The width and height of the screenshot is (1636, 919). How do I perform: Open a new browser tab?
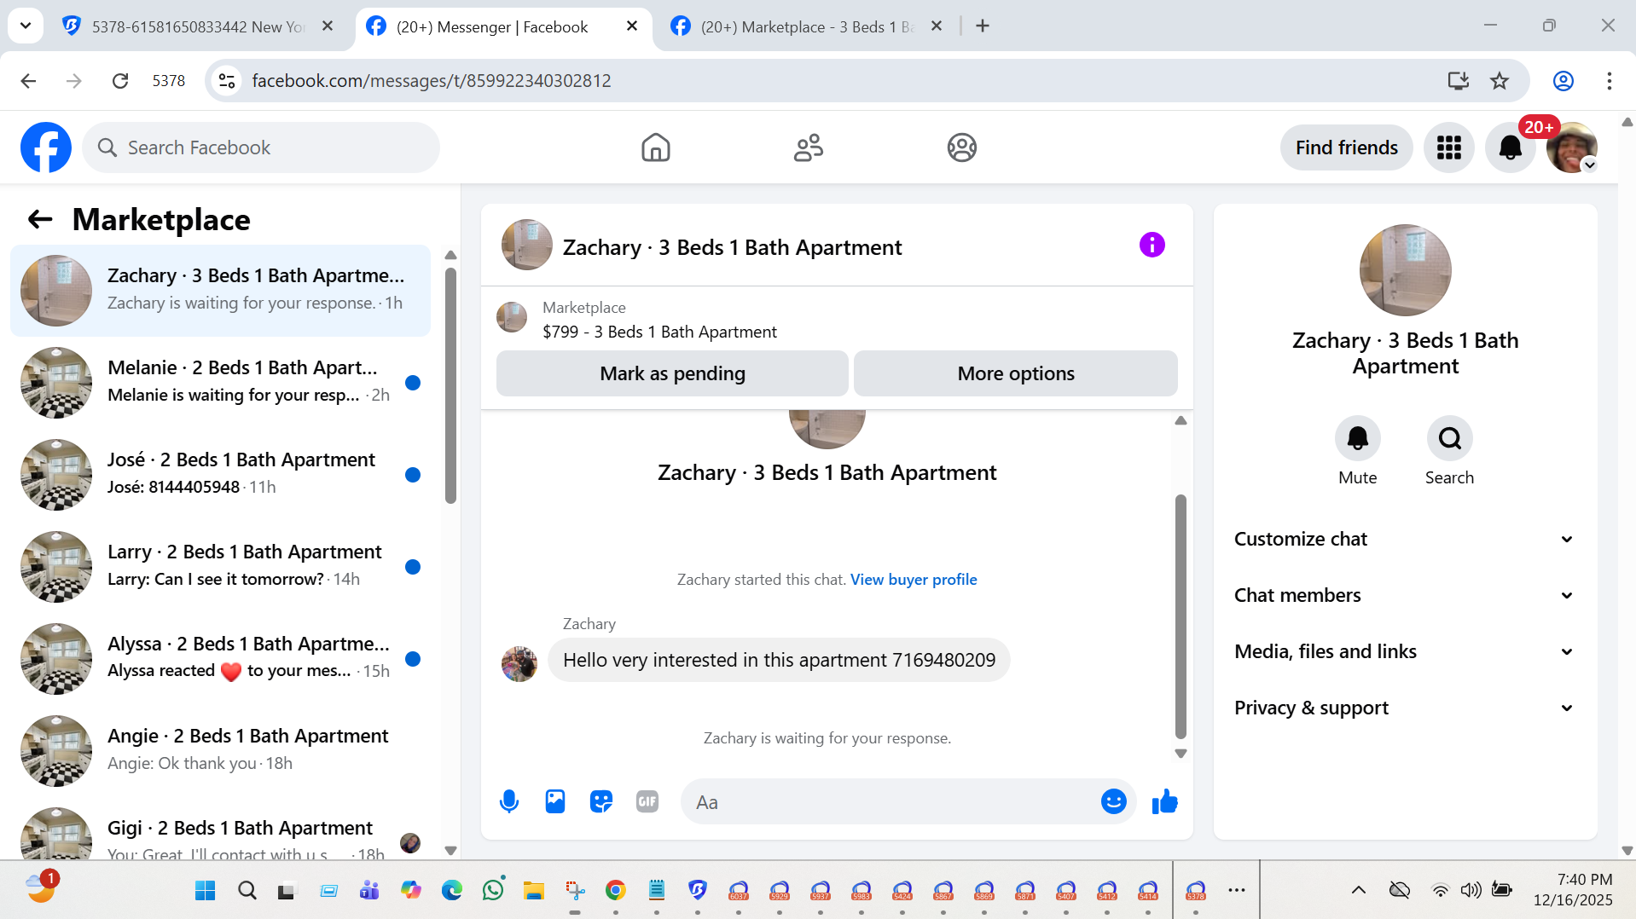tap(983, 26)
